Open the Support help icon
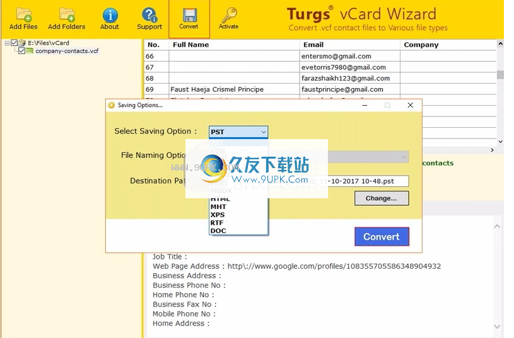The height and width of the screenshot is (338, 514). tap(149, 15)
